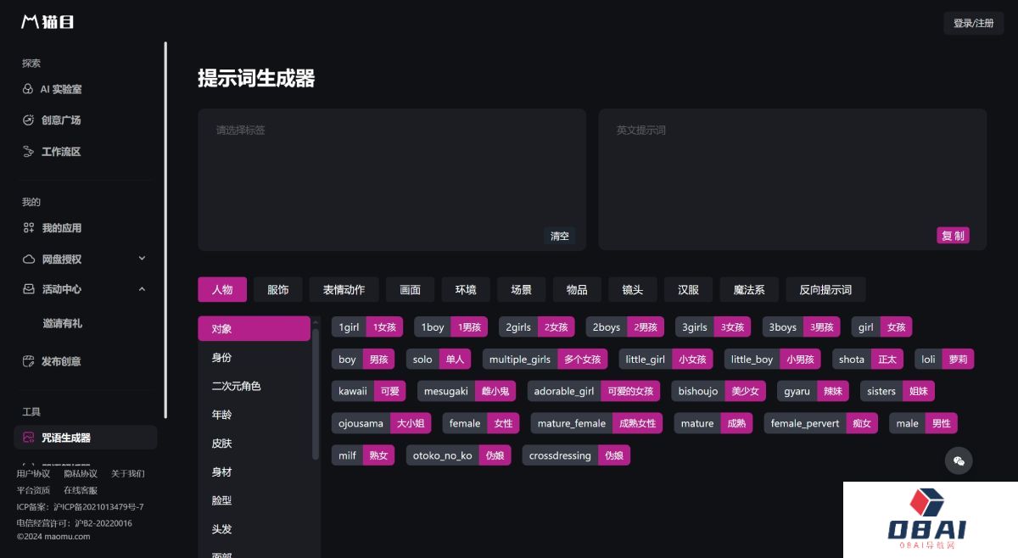Toggle the 1girl 女孩 prompt tag
1018x558 pixels.
click(x=367, y=327)
